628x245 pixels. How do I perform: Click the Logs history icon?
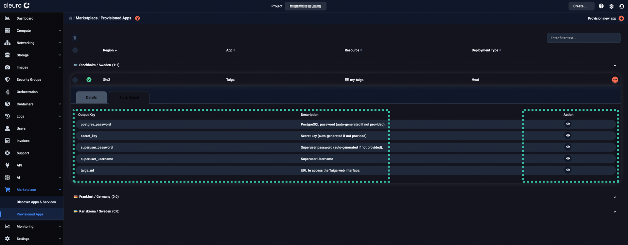coord(7,116)
